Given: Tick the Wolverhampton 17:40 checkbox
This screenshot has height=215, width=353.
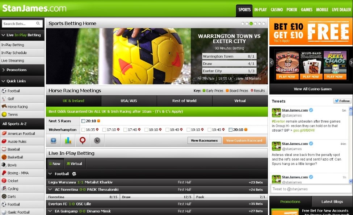Looking at the screenshot, I should (125, 130).
